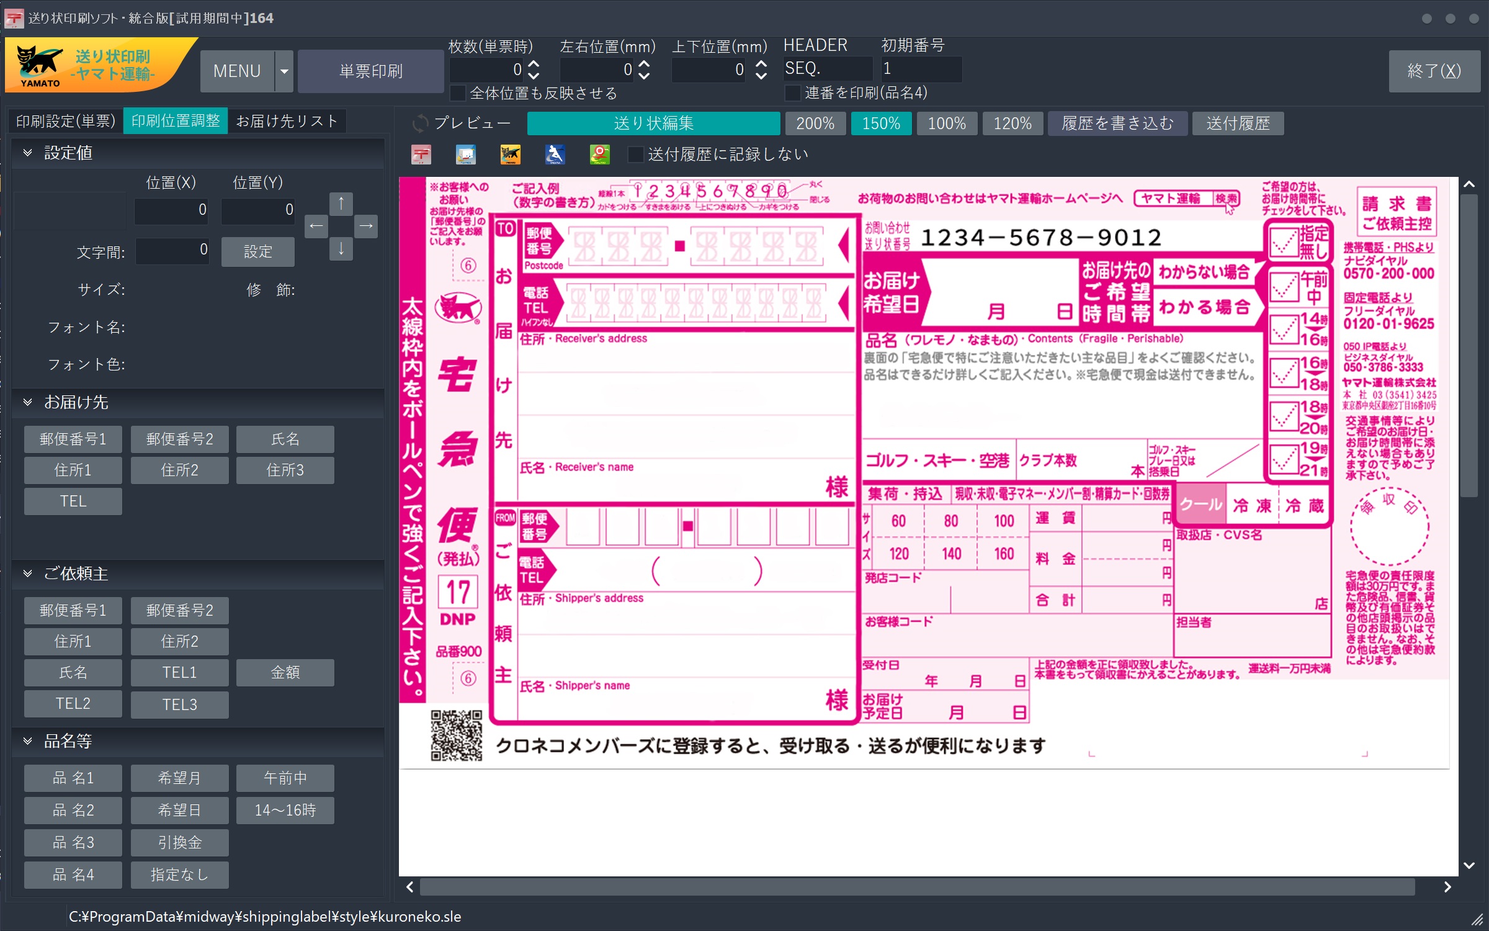Open the MENU button

[x=238, y=71]
